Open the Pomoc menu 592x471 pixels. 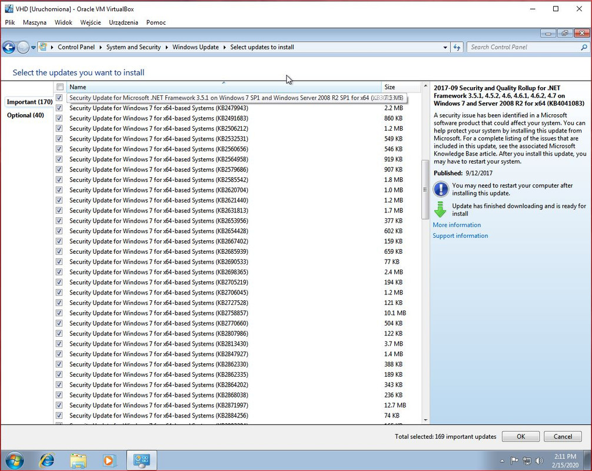(156, 22)
